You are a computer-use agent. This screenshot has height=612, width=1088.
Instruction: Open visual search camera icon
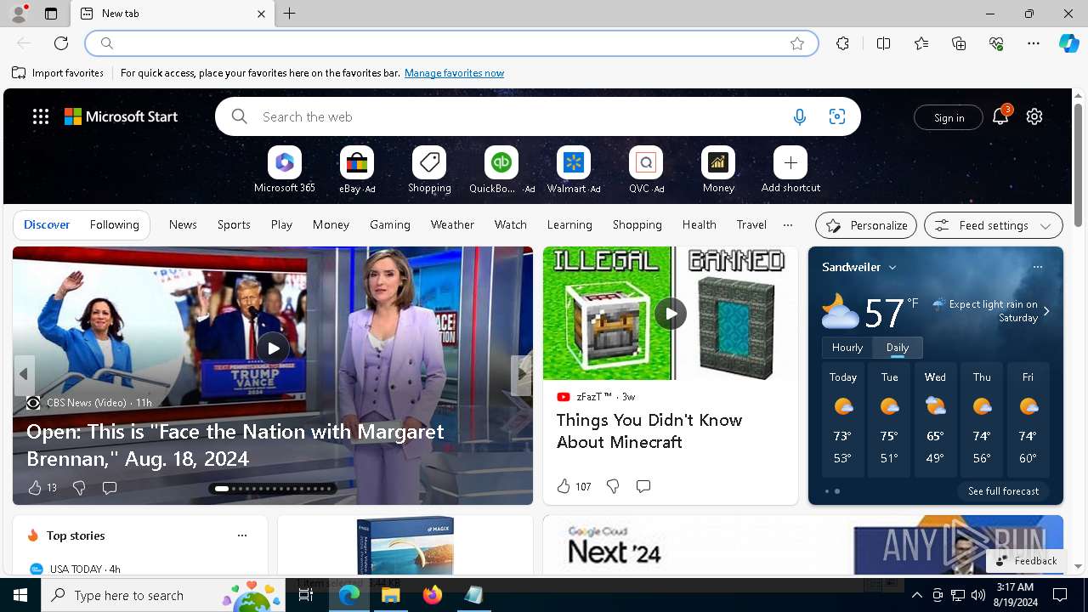(837, 117)
